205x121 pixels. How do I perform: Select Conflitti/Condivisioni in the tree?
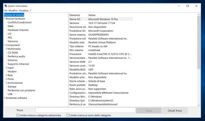click(19, 23)
